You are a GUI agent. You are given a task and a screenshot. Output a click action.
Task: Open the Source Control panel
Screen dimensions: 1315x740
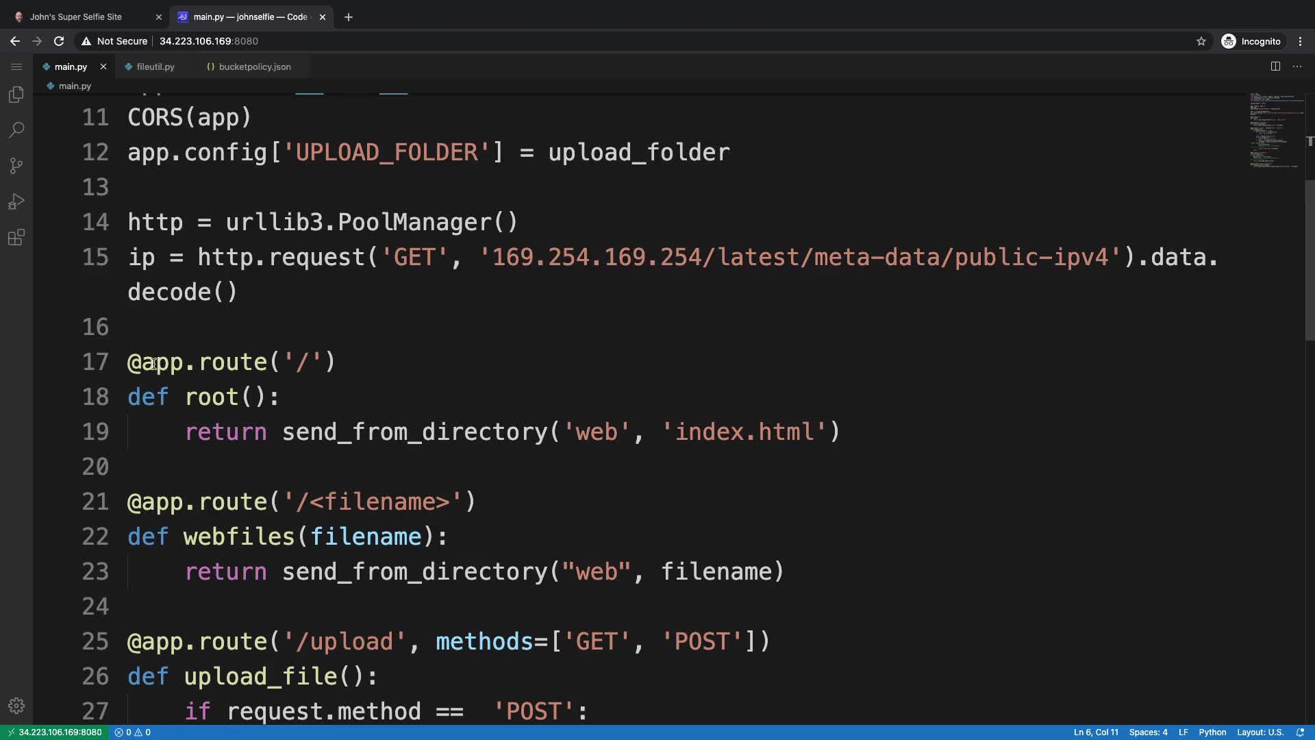[16, 166]
